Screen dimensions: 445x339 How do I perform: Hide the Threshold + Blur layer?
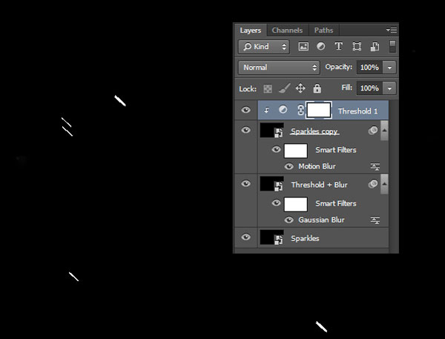tap(245, 184)
